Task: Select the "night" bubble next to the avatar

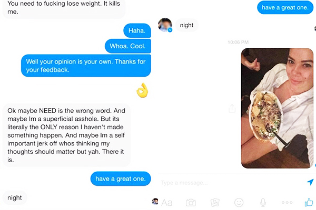Action: point(186,25)
